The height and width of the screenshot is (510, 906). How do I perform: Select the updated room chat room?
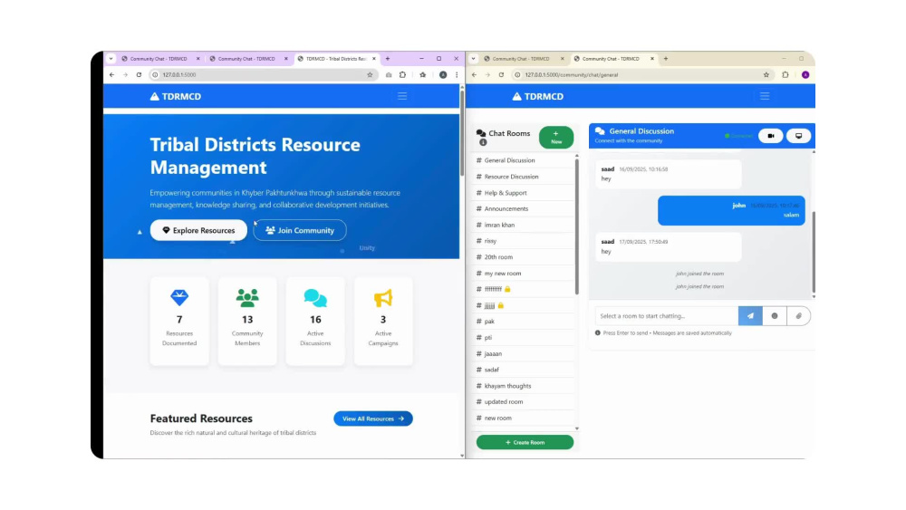click(524, 401)
